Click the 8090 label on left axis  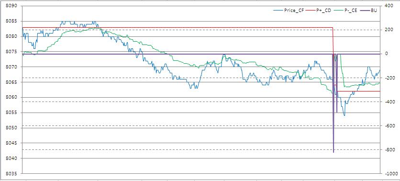(11, 6)
